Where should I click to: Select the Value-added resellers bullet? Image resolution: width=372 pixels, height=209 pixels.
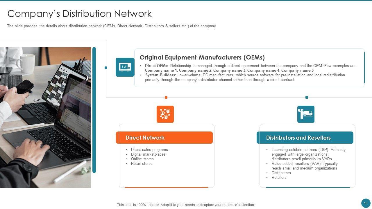point(305,166)
